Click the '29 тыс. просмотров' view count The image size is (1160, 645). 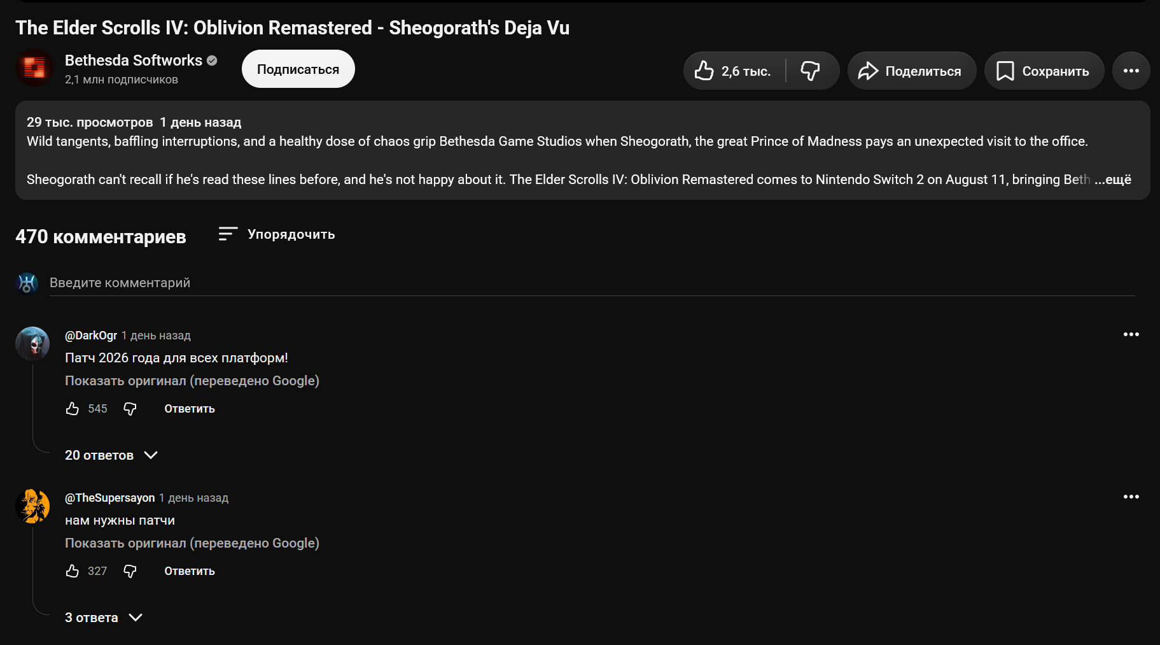pyautogui.click(x=90, y=122)
